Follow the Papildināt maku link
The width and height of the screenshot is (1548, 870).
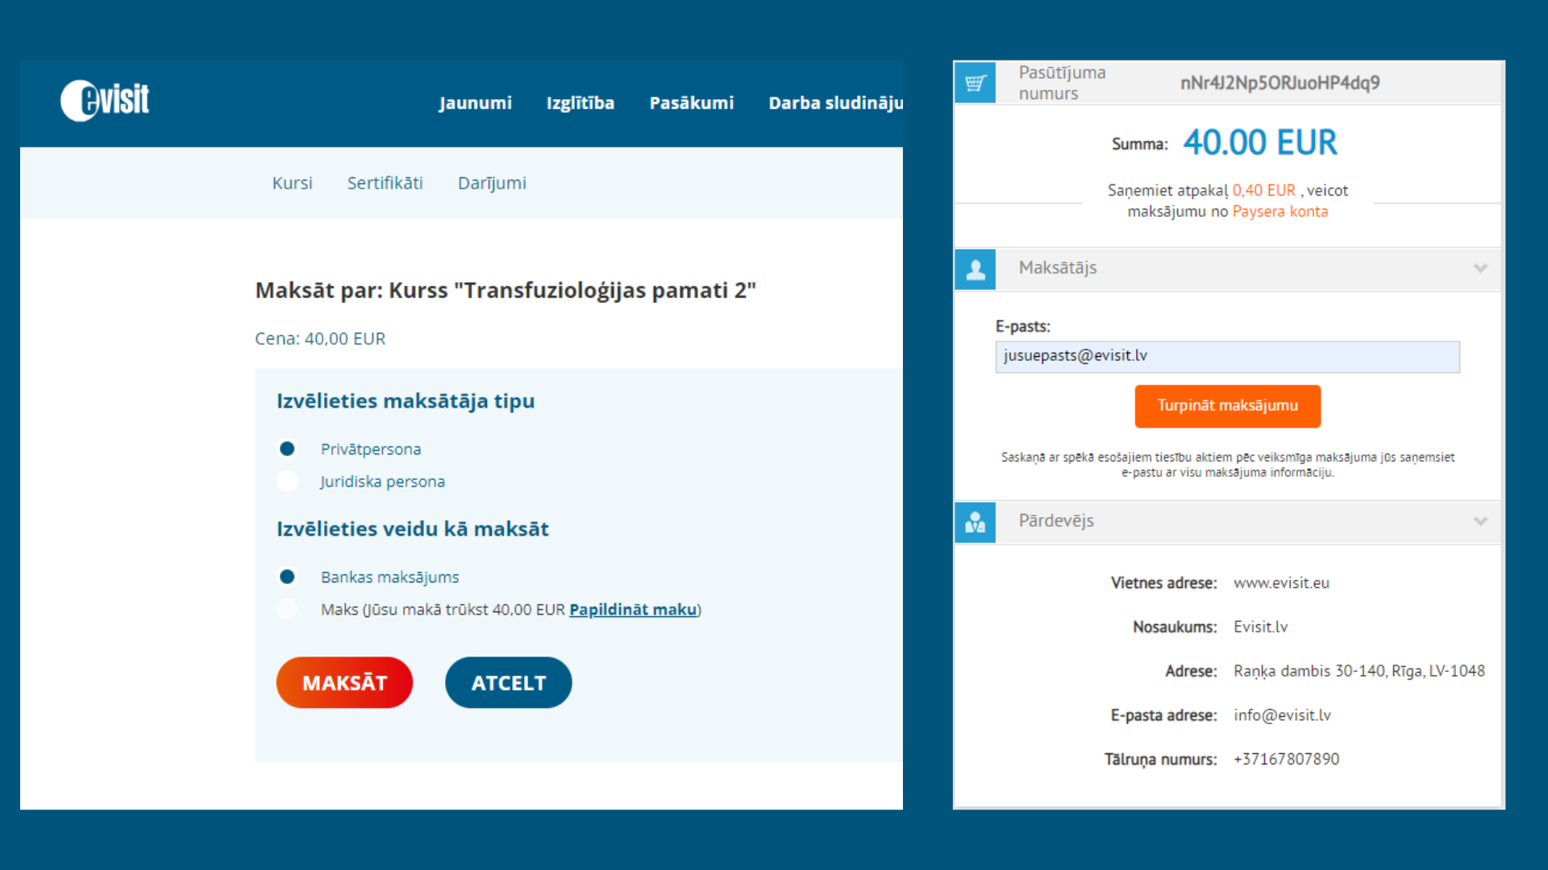[633, 610]
